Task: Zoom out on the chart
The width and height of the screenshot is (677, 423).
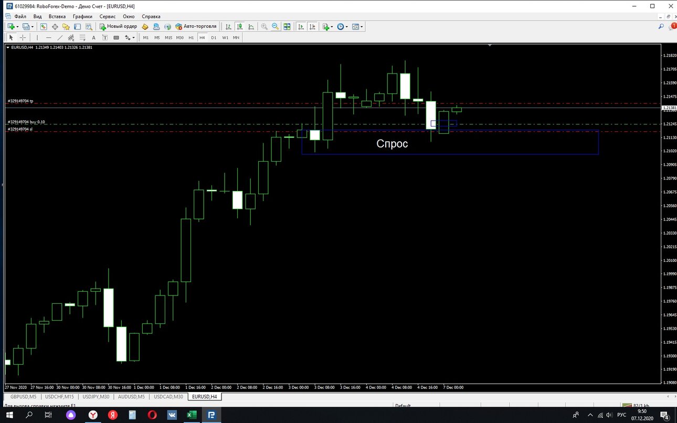Action: 275,26
